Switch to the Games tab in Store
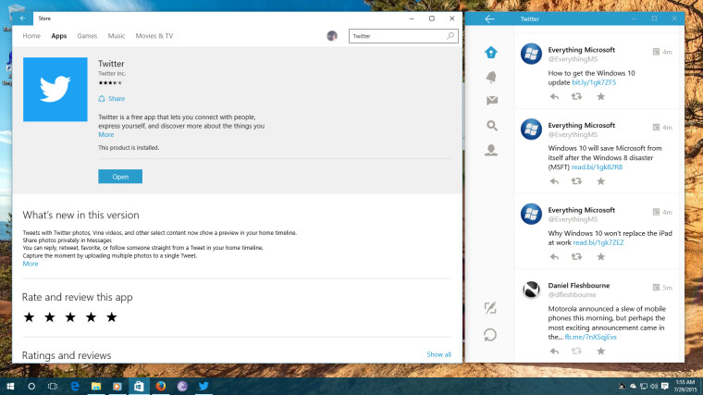 coord(87,36)
